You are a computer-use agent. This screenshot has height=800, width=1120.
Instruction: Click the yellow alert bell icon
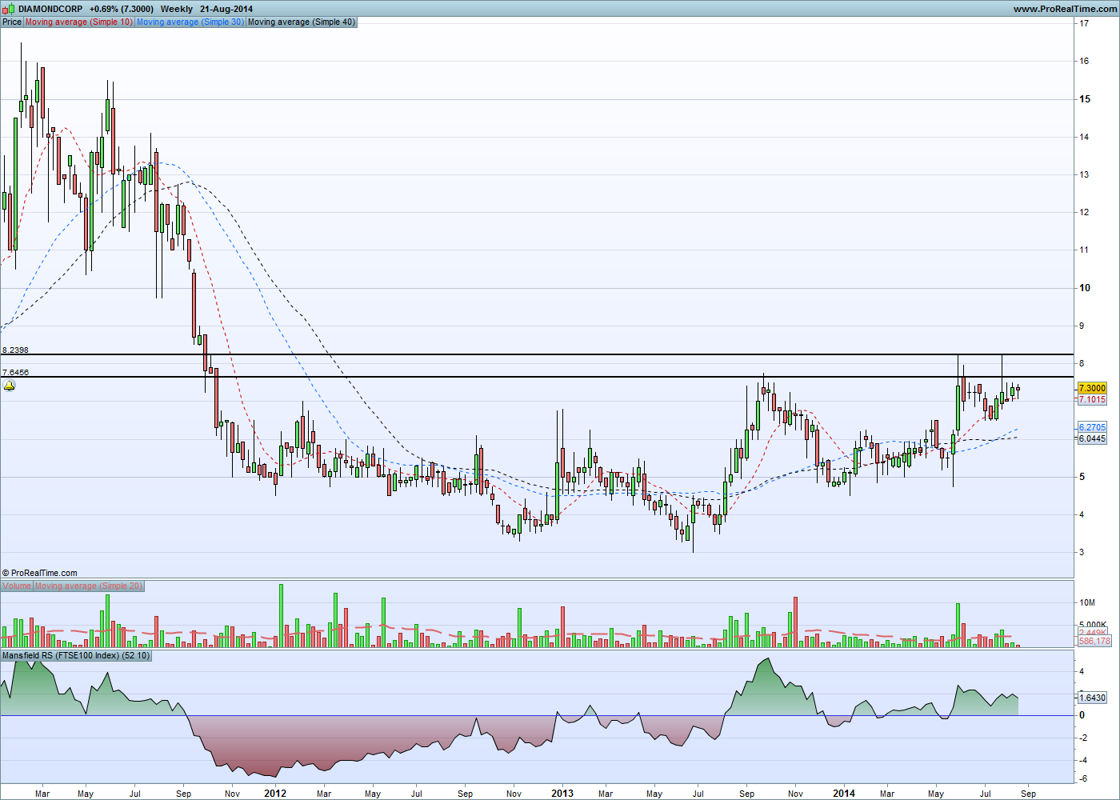[9, 386]
